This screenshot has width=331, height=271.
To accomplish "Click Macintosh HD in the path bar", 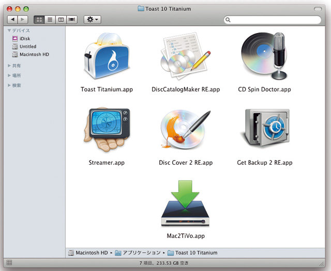I will [88, 252].
